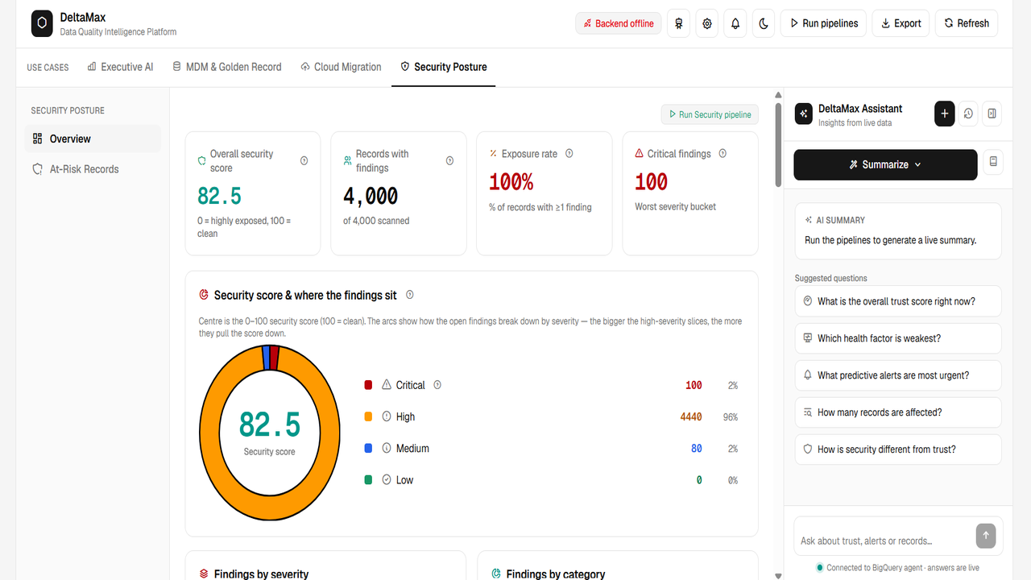Click the main content vertical scrollbar
Image resolution: width=1031 pixels, height=580 pixels.
pos(777,145)
